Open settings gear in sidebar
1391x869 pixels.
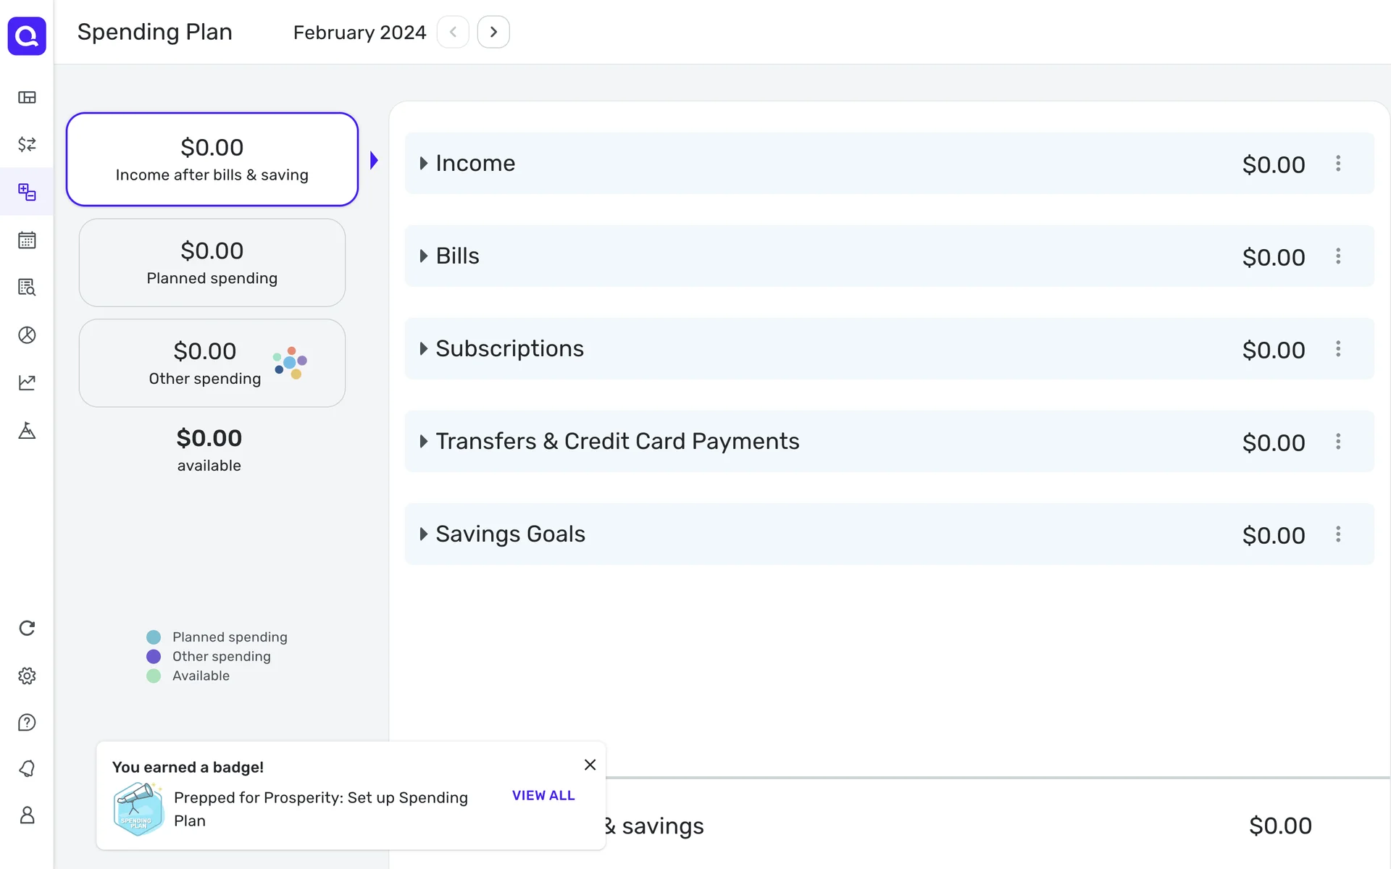tap(27, 676)
